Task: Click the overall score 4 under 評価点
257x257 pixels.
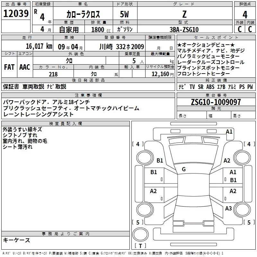Action: click(245, 14)
